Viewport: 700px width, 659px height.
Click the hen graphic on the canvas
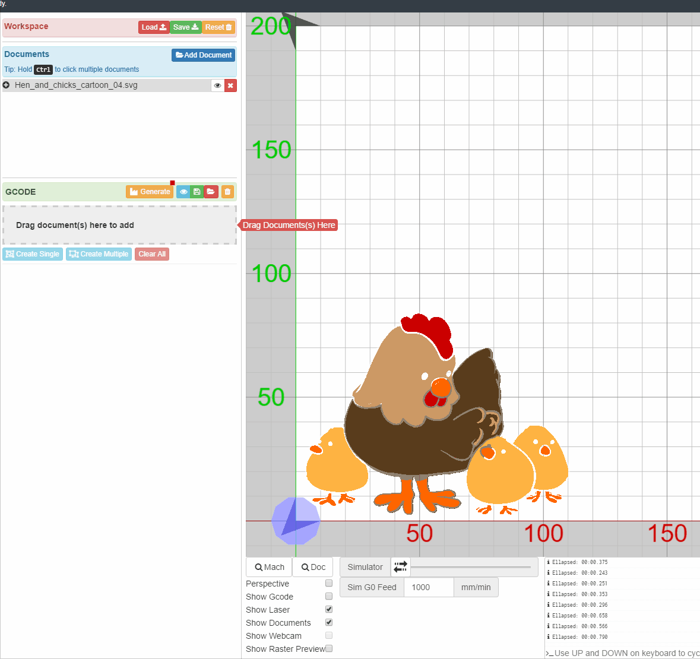[x=424, y=415]
